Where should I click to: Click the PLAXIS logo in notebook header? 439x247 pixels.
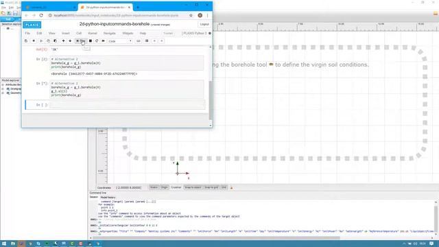coord(32,25)
